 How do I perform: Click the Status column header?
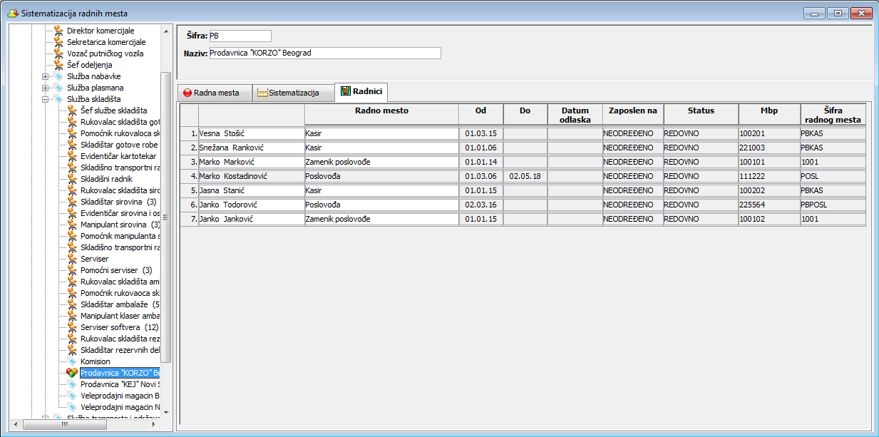701,115
